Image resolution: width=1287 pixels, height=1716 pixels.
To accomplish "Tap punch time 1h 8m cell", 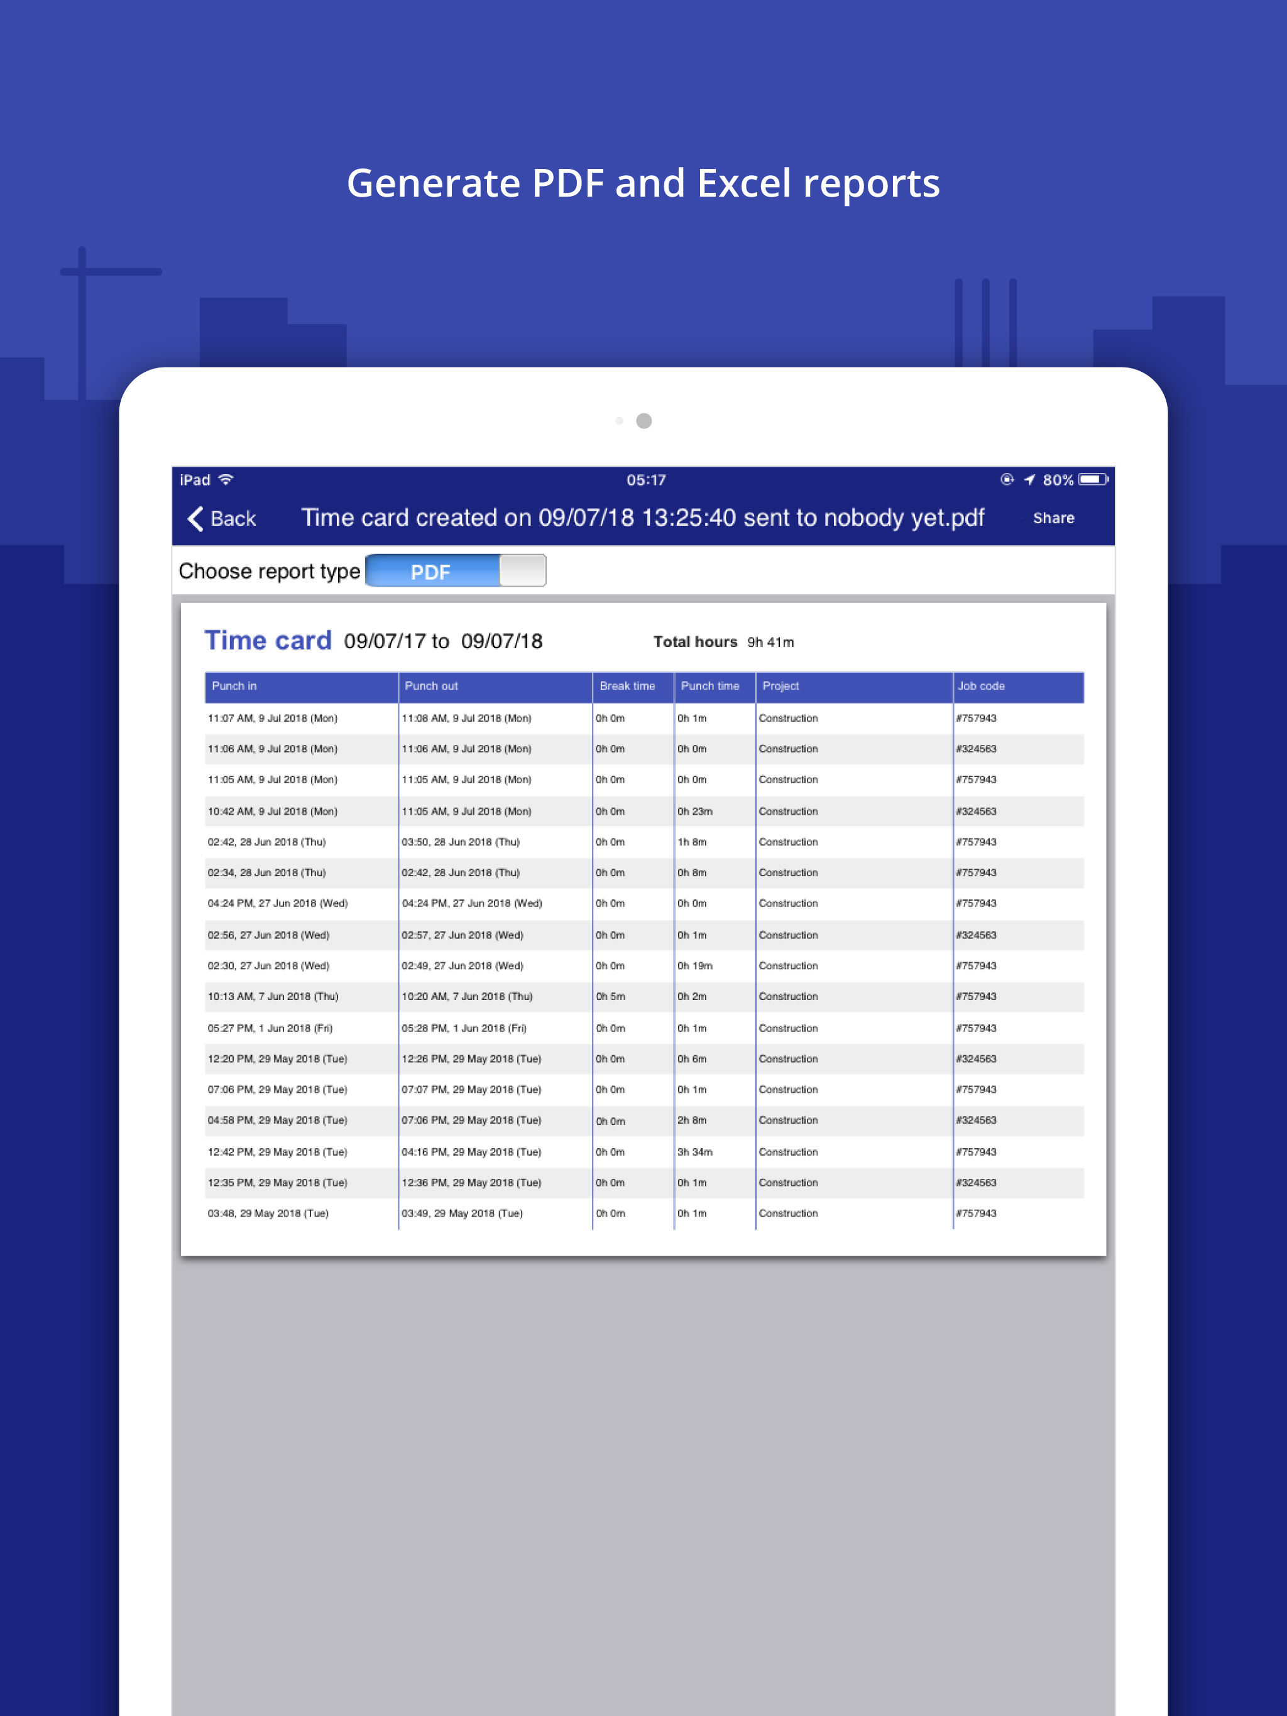I will [692, 842].
